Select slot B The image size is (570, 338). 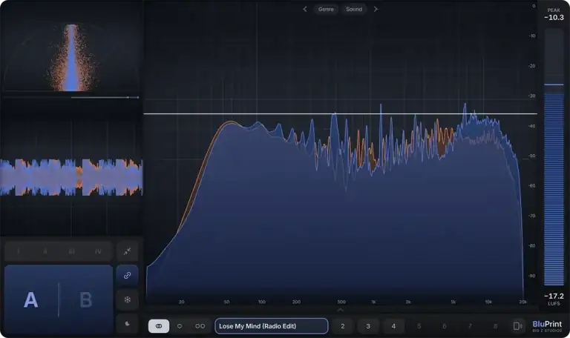[86, 300]
